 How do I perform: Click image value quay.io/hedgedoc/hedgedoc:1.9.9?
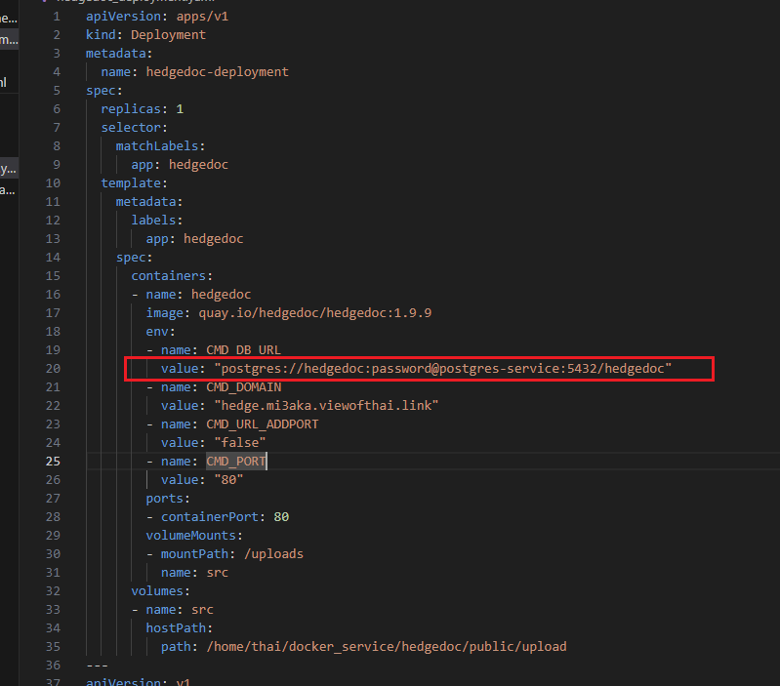315,313
